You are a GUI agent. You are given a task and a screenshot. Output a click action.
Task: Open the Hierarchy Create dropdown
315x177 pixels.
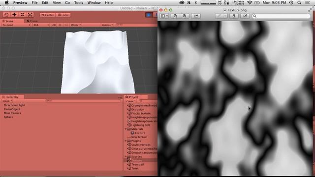[x=7, y=101]
